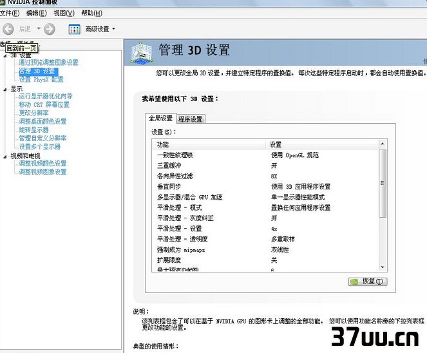Click the 置换任何应用程序设置 value
Image resolution: width=427 pixels, height=353 pixels.
coord(301,208)
